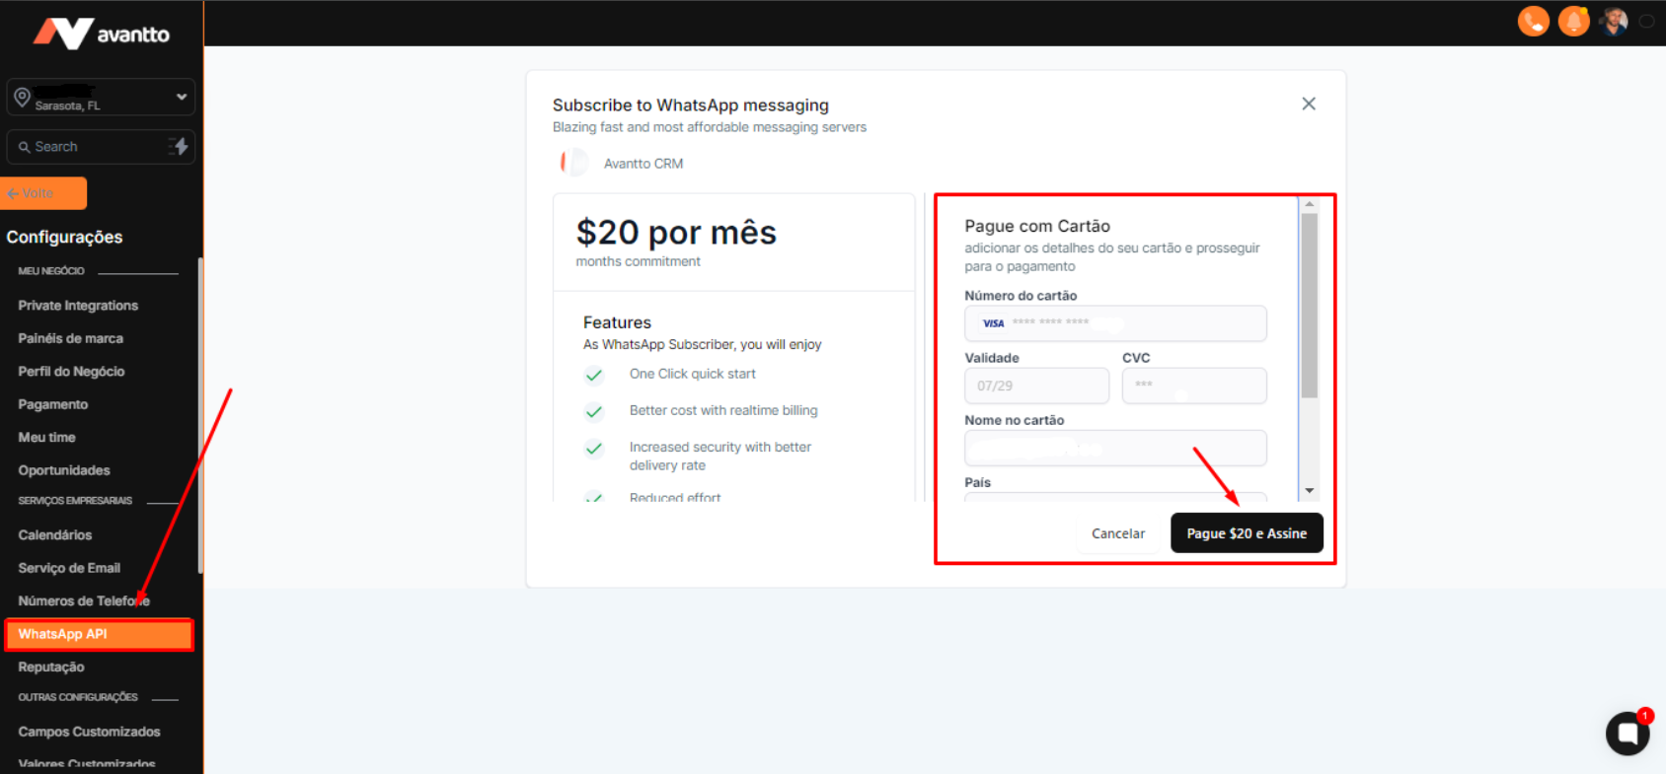Go to Private Integrations settings
This screenshot has width=1666, height=774.
point(78,306)
